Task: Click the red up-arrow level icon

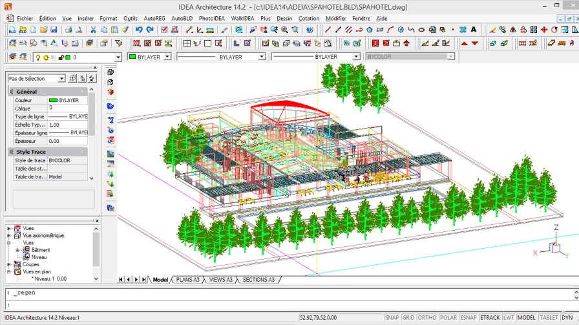Action: (465, 43)
